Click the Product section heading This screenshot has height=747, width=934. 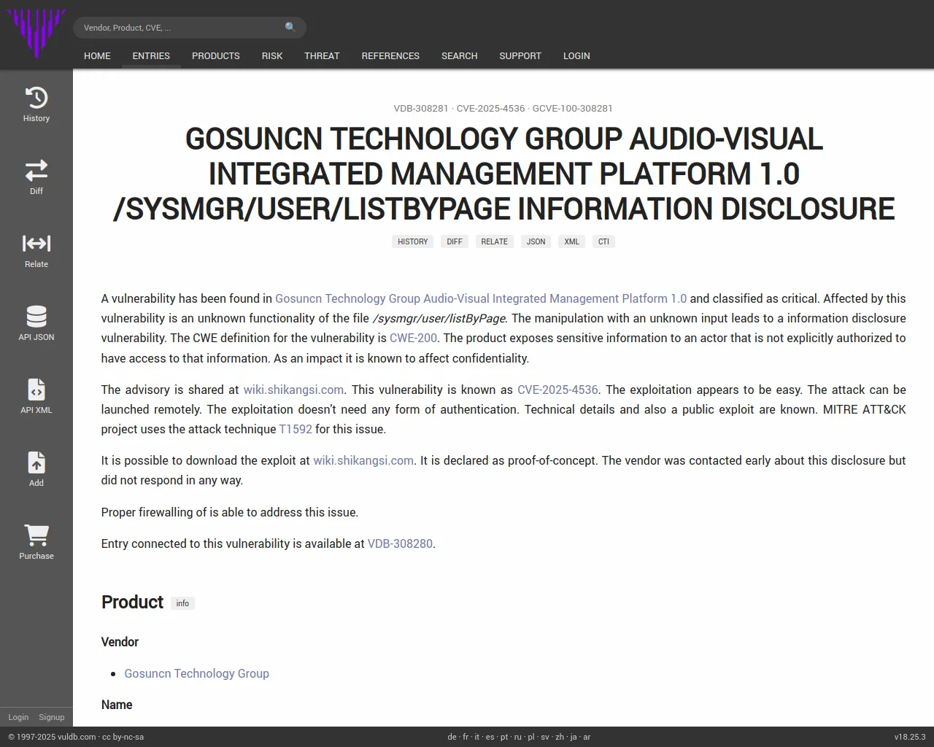pyautogui.click(x=132, y=602)
